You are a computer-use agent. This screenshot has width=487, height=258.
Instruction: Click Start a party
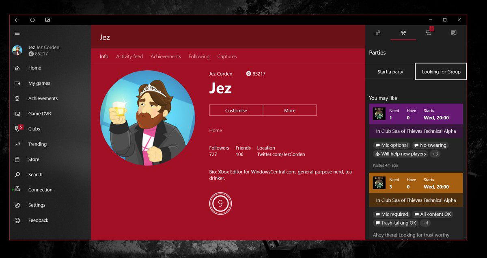[x=390, y=72]
